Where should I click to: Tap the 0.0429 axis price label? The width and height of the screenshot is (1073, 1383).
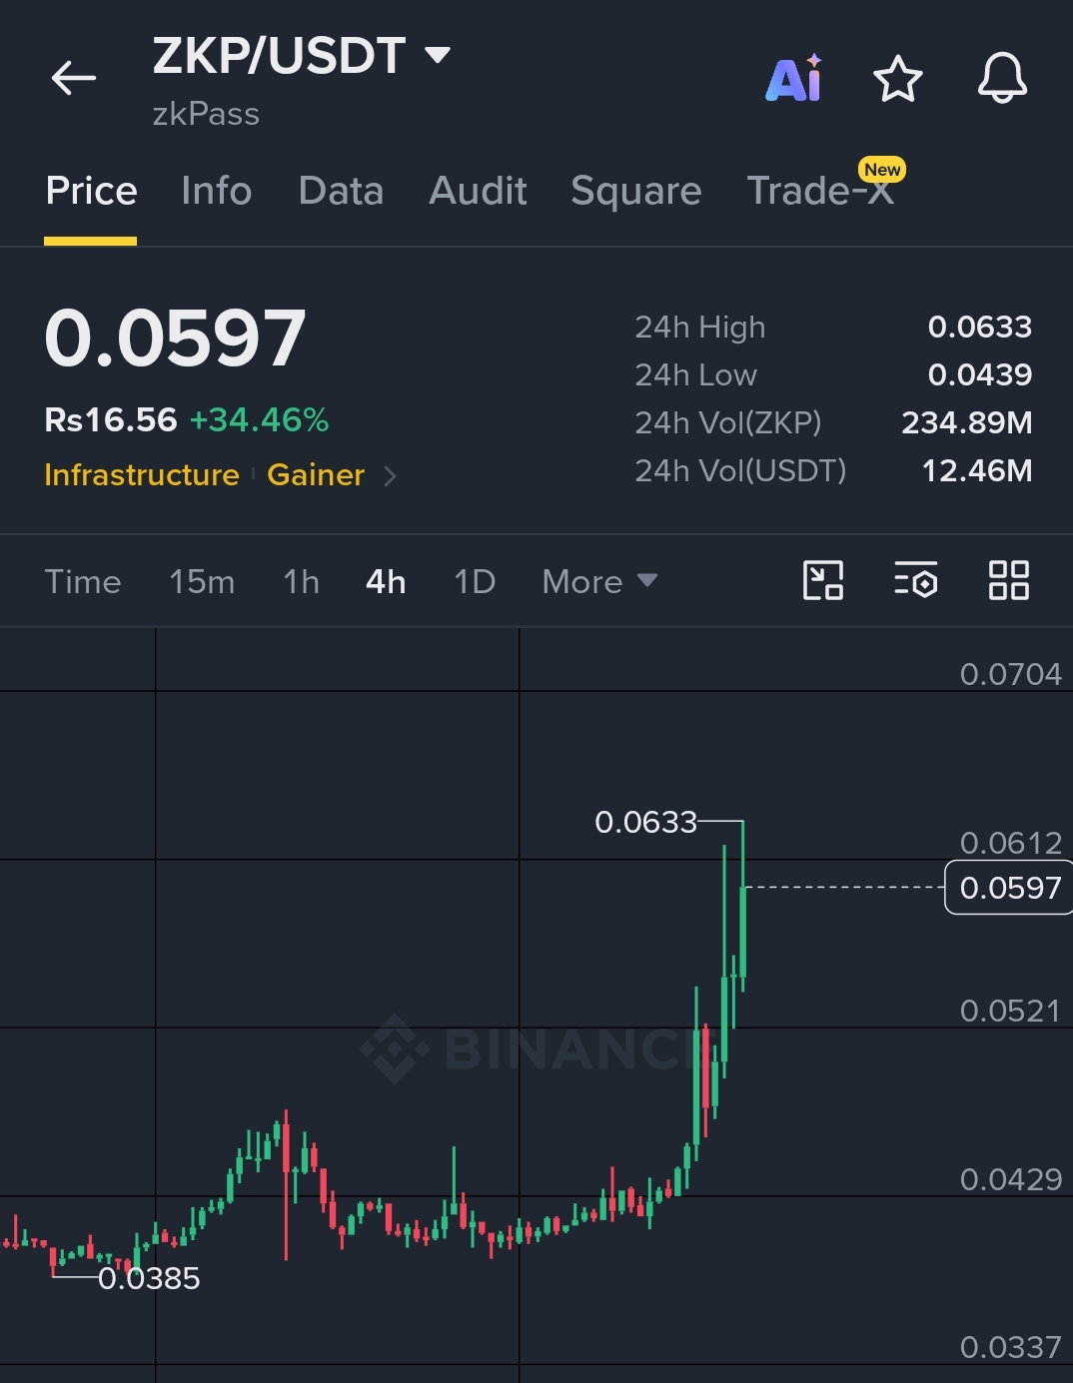[x=1010, y=1179]
